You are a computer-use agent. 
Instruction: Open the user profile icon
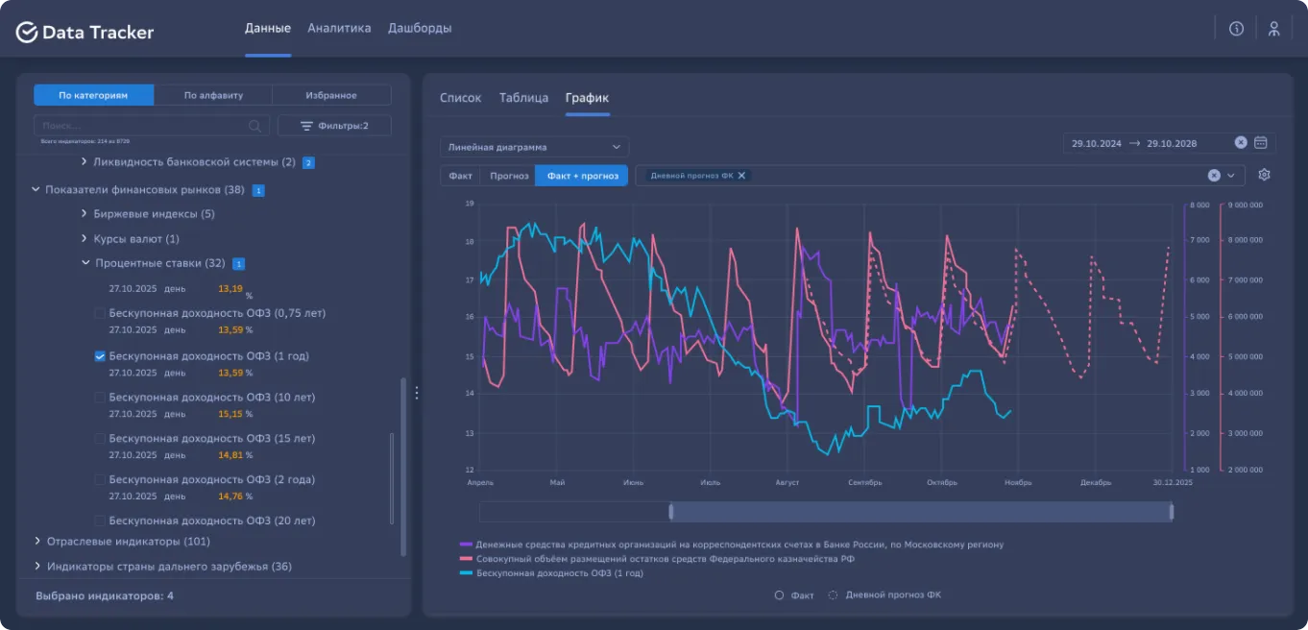1273,29
